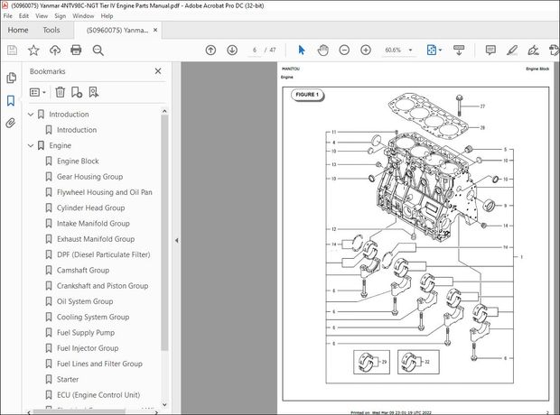Open the Edit menu
This screenshot has height=415, width=560.
tap(23, 16)
